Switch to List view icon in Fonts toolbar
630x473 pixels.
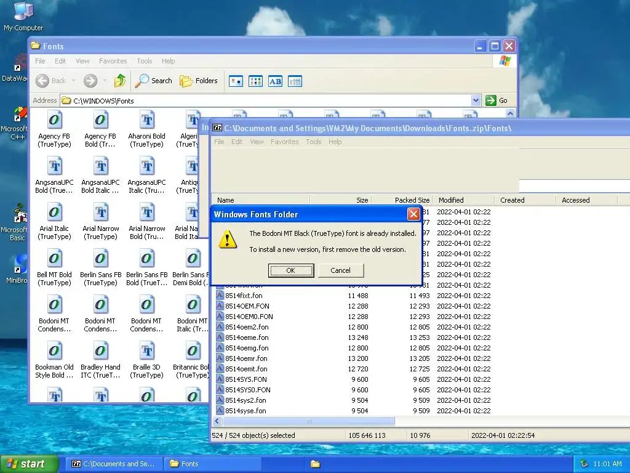coord(255,81)
